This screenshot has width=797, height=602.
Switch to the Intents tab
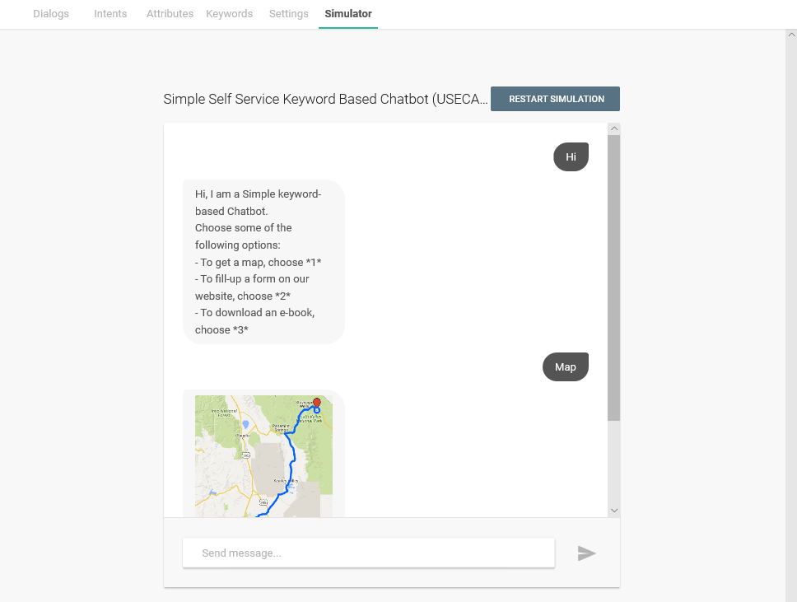click(x=110, y=14)
